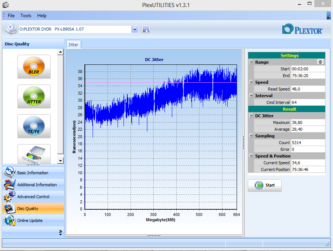Select the Sampling Error value 0
Screen dimensions: 333x251
tap(308, 149)
